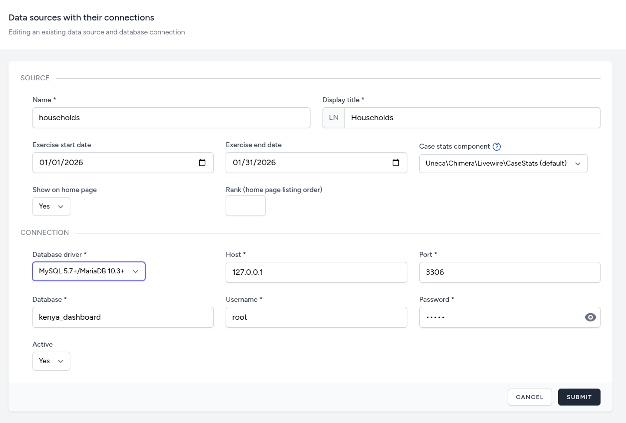Reveal the password with the eye icon
This screenshot has width=626, height=423.
coord(590,317)
